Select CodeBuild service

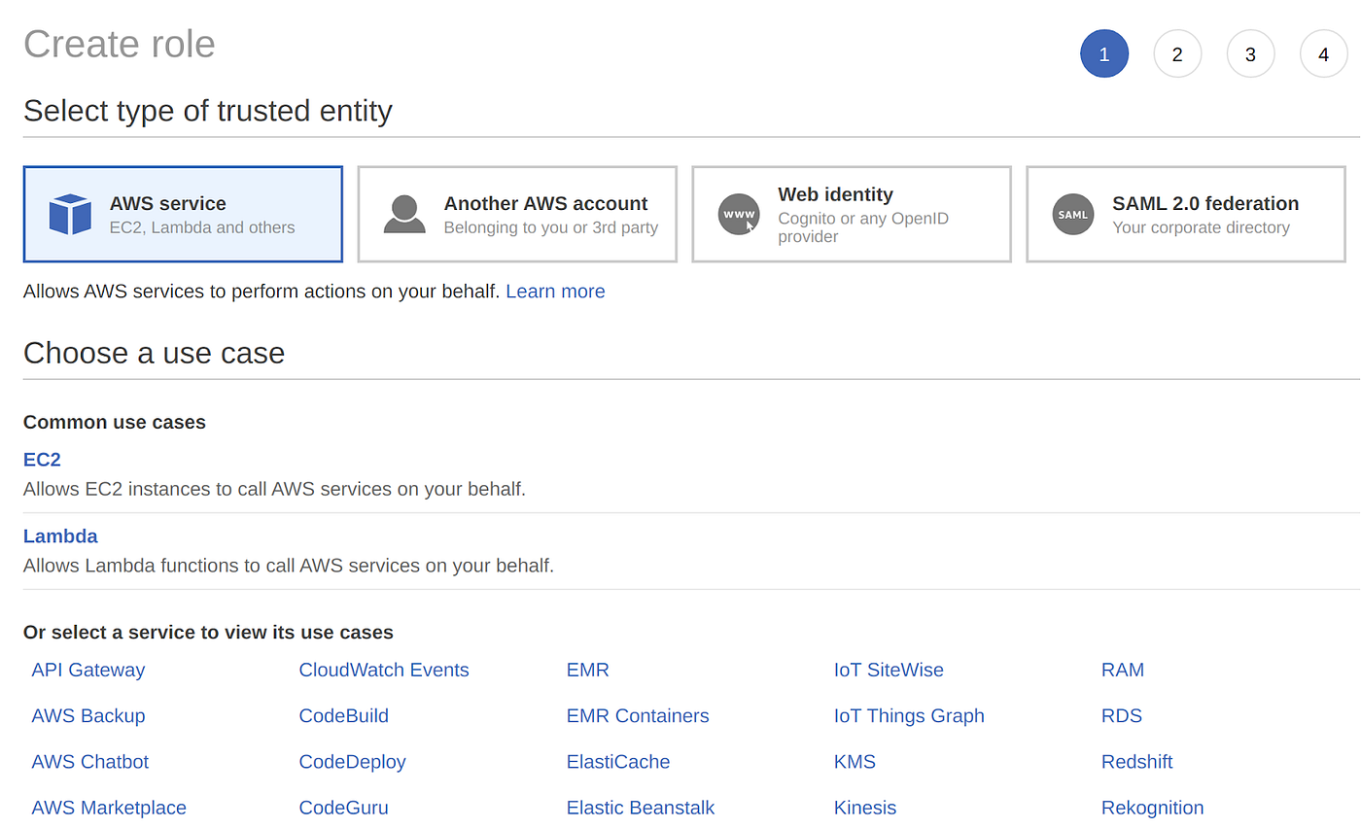[344, 716]
